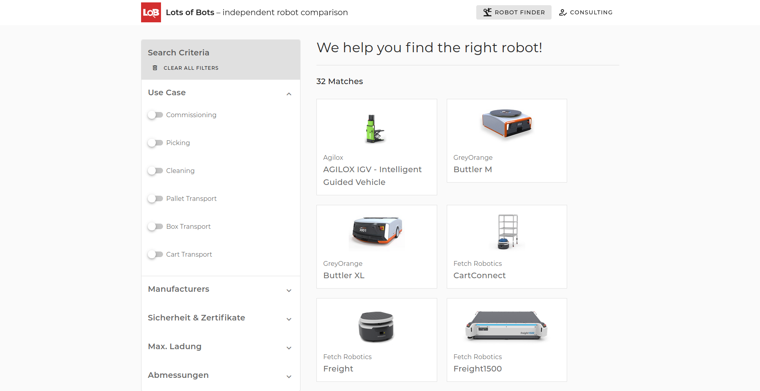Image resolution: width=760 pixels, height=391 pixels.
Task: Click the Box Transport label text
Action: (188, 226)
